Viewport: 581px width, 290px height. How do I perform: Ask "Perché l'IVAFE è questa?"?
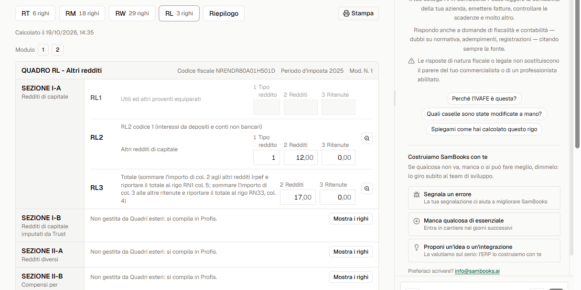click(x=484, y=99)
